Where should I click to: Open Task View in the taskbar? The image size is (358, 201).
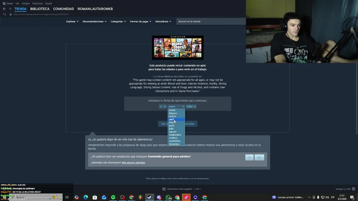67,197
